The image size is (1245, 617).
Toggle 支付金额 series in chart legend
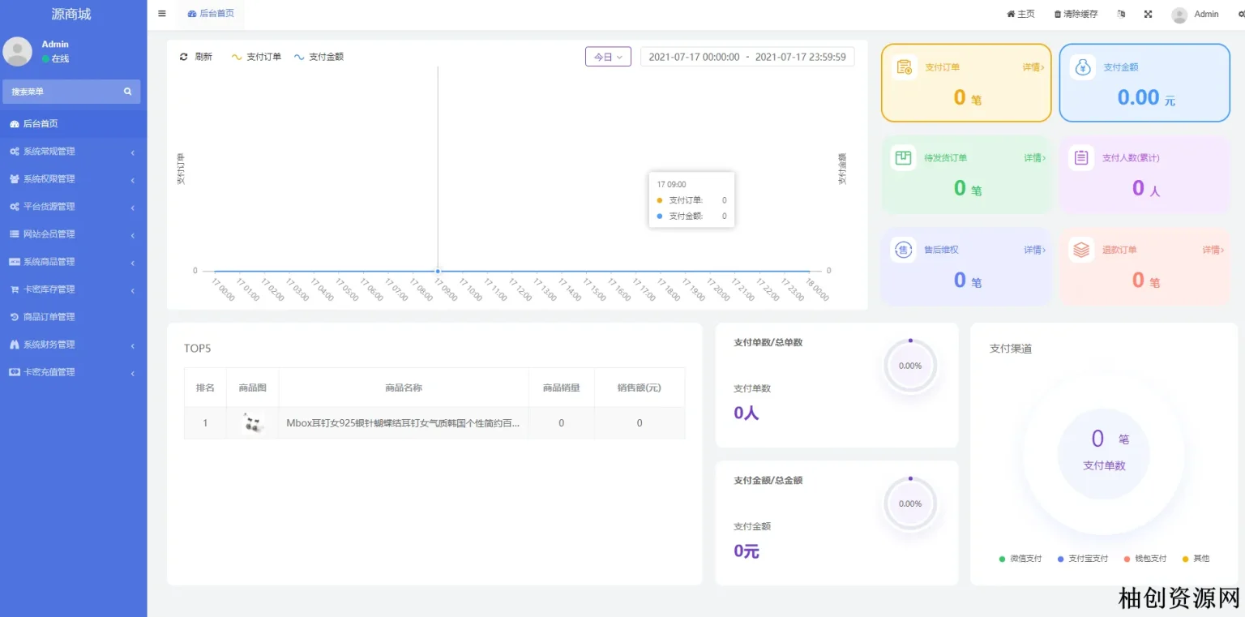(x=319, y=57)
